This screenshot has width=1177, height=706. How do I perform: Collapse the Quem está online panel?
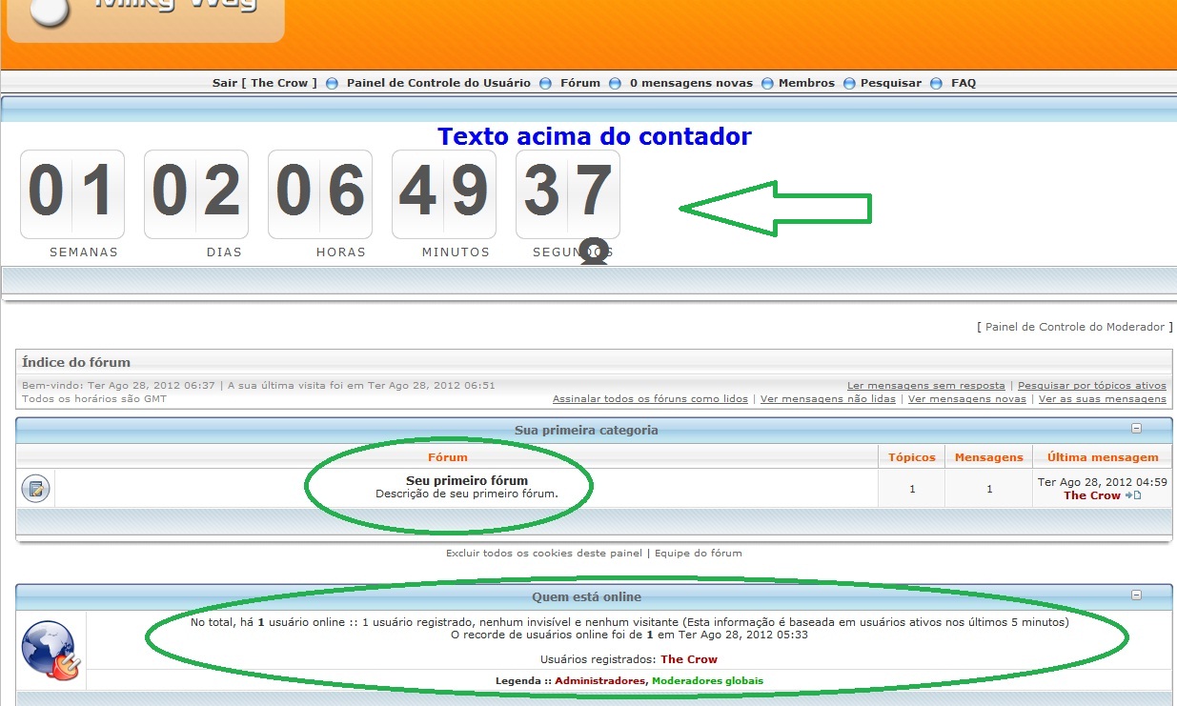(1136, 595)
